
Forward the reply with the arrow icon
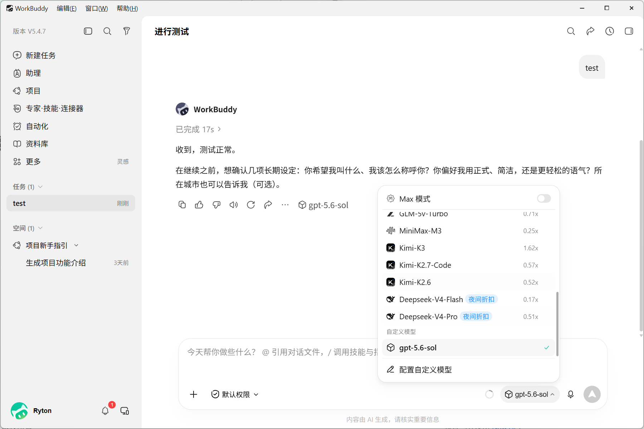pos(268,205)
